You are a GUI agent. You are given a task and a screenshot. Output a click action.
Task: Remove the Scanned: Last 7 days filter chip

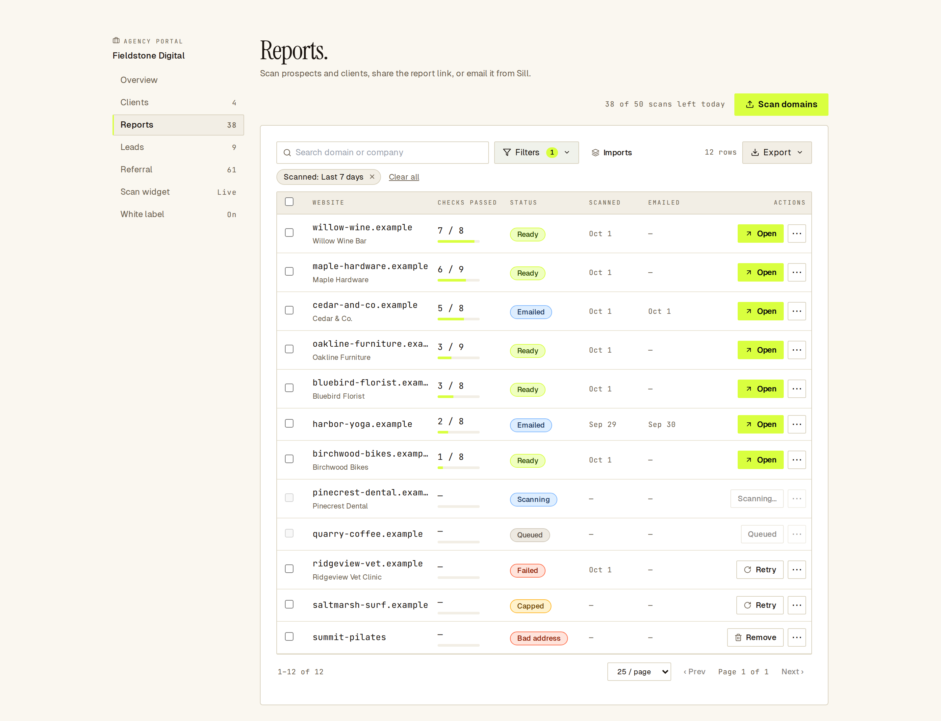click(x=372, y=177)
